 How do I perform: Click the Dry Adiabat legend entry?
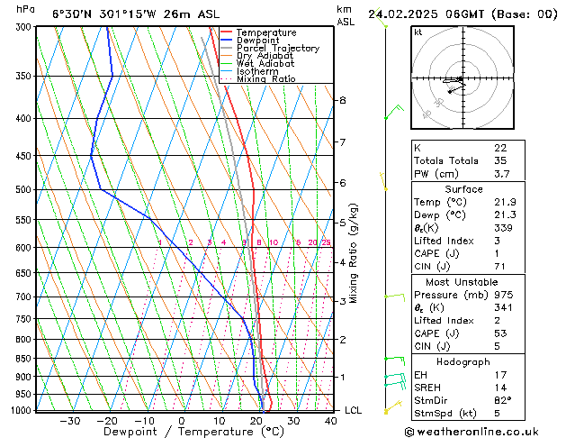pos(257,56)
